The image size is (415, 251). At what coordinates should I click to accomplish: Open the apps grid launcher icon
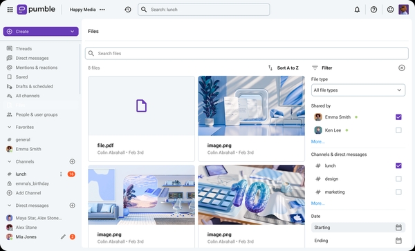tap(10, 10)
